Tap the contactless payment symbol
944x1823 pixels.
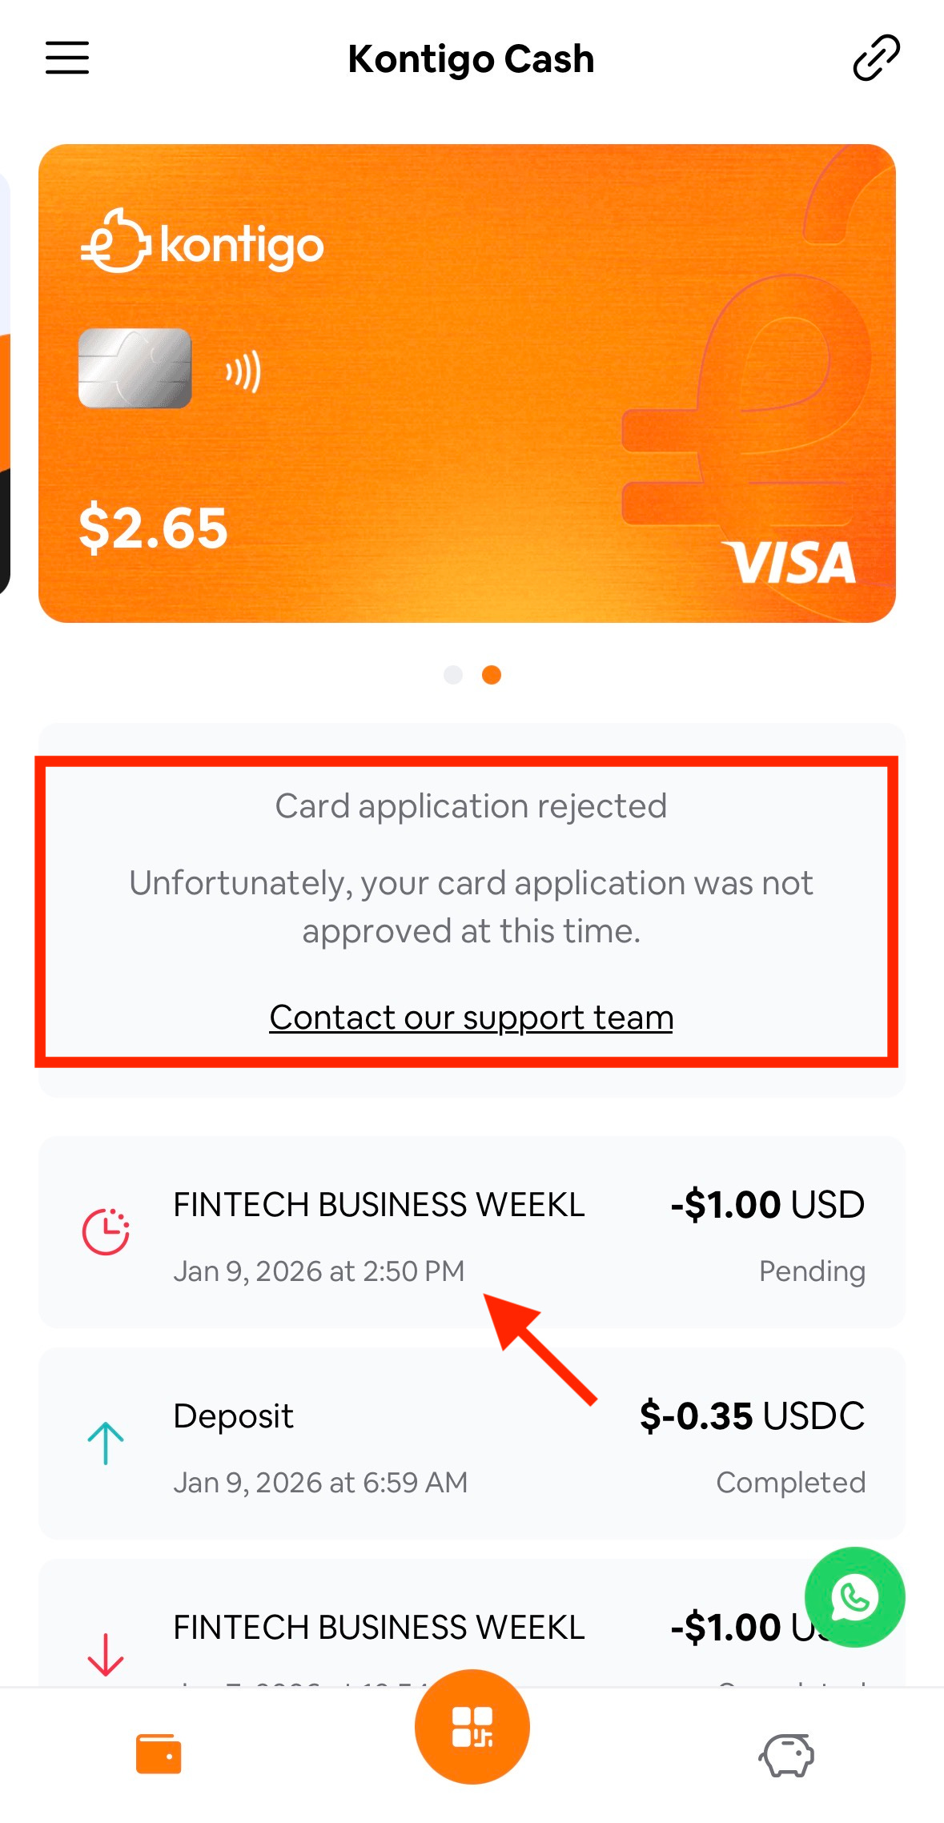coord(243,371)
